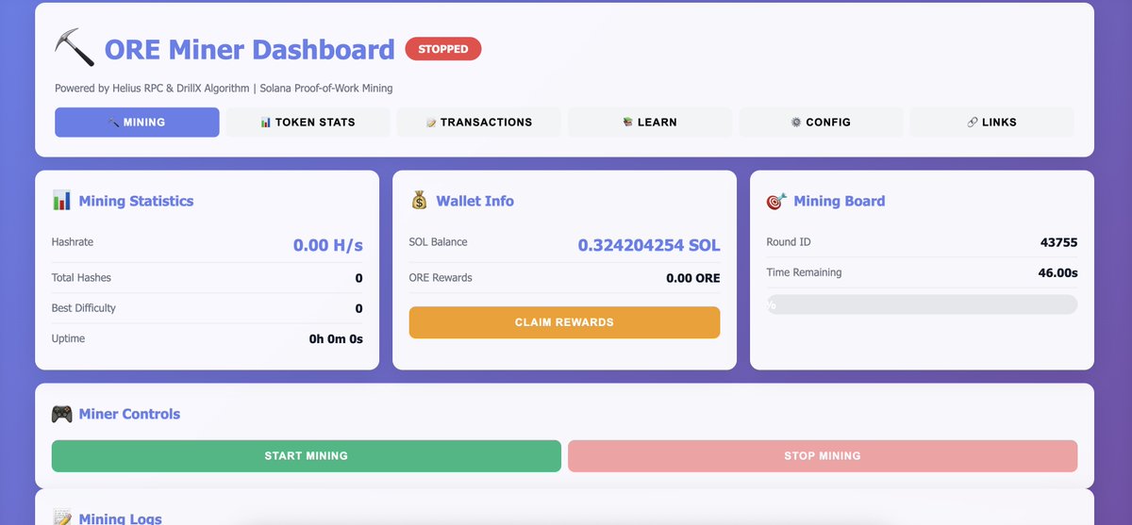The image size is (1132, 525).
Task: Click the game controller Miner Controls icon
Action: 61,414
